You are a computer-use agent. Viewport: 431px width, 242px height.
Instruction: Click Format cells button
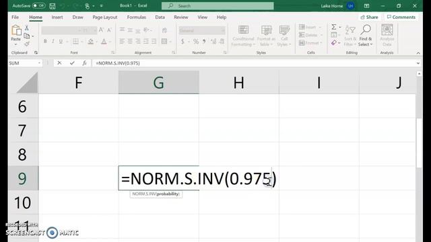coord(310,43)
